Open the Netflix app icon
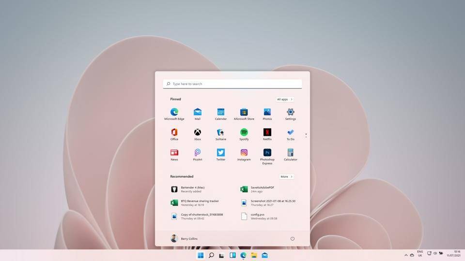The height and width of the screenshot is (261, 465). pos(267,132)
